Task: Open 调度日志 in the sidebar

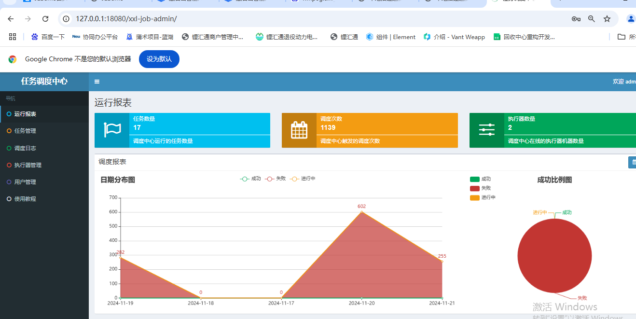Action: pos(25,148)
